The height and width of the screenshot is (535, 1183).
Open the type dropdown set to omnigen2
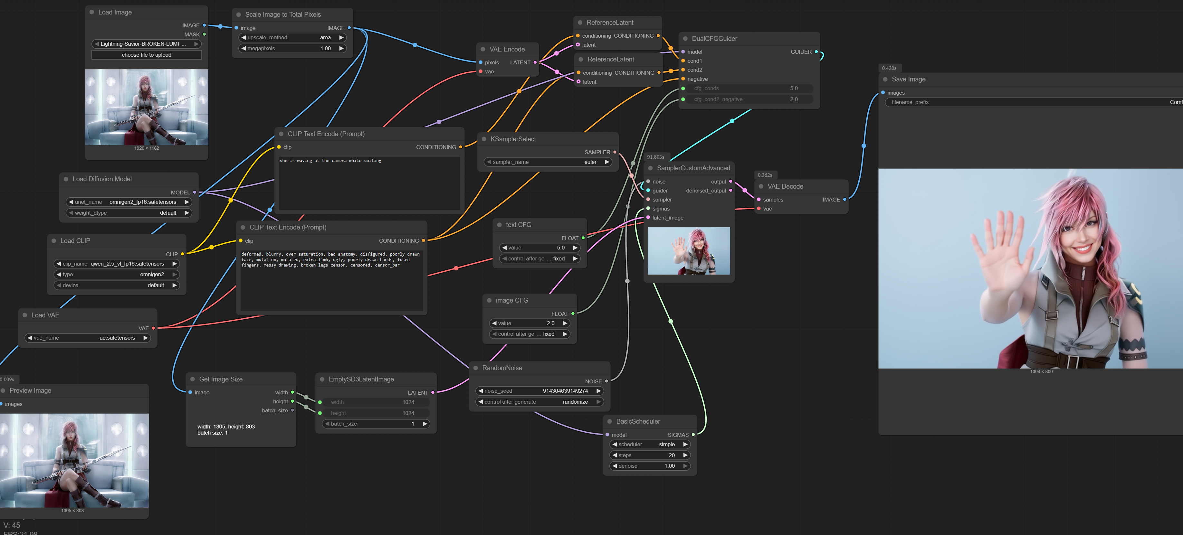[117, 274]
